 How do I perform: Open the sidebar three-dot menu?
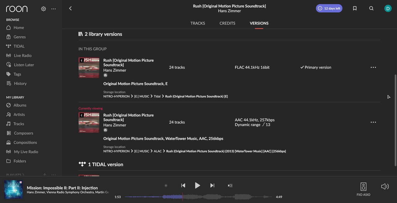[x=54, y=9]
